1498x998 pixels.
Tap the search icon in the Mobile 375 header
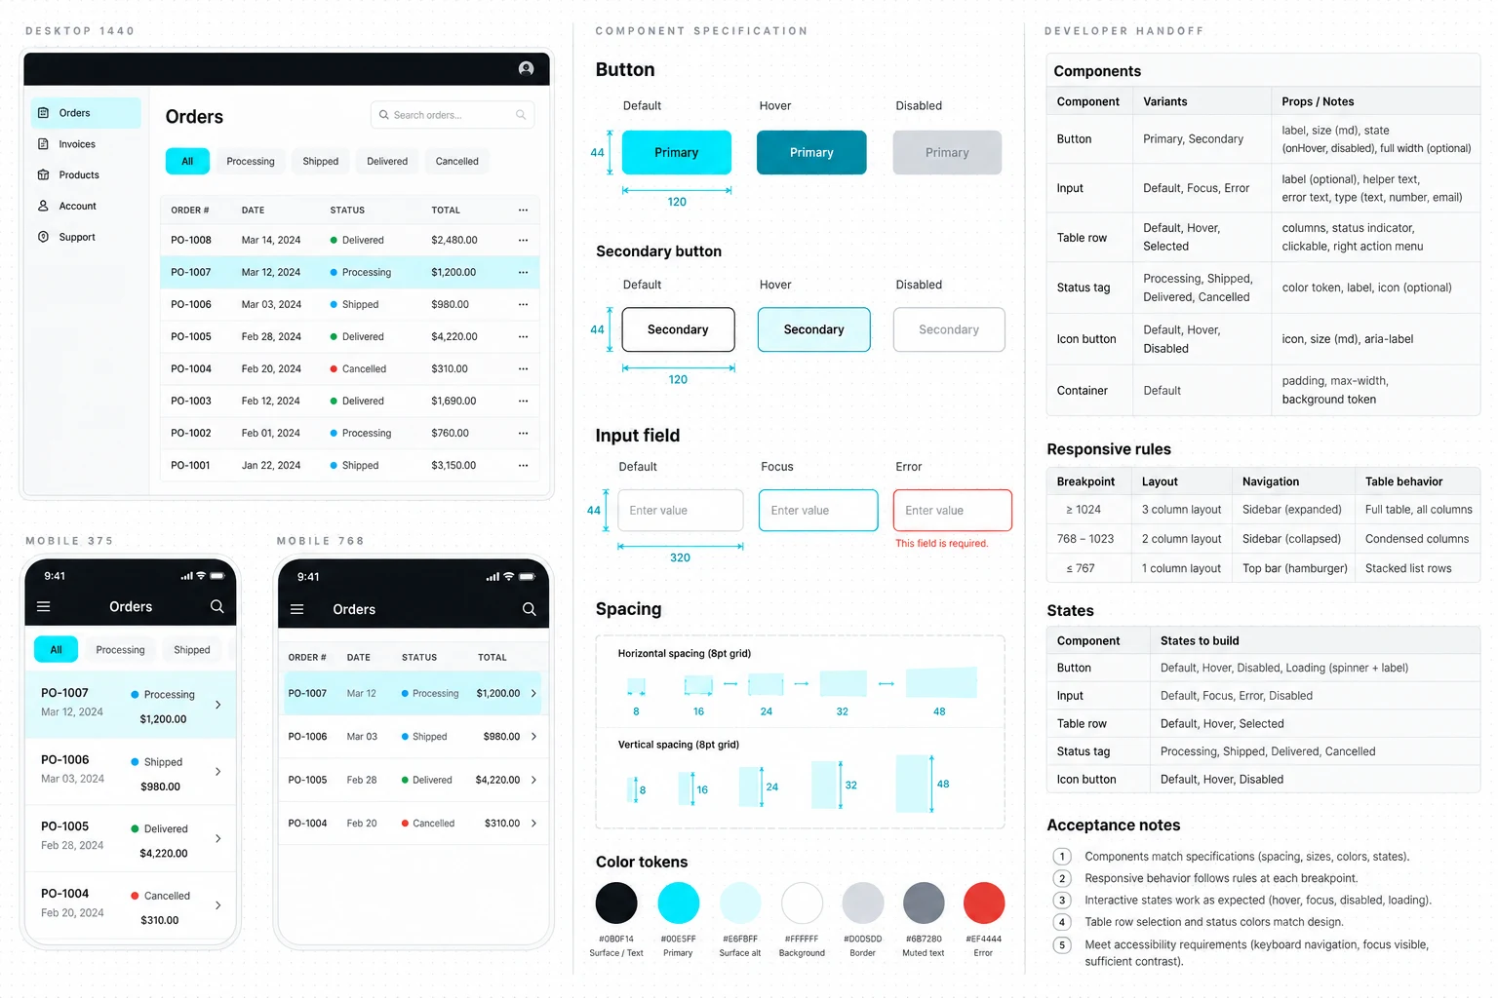click(217, 606)
